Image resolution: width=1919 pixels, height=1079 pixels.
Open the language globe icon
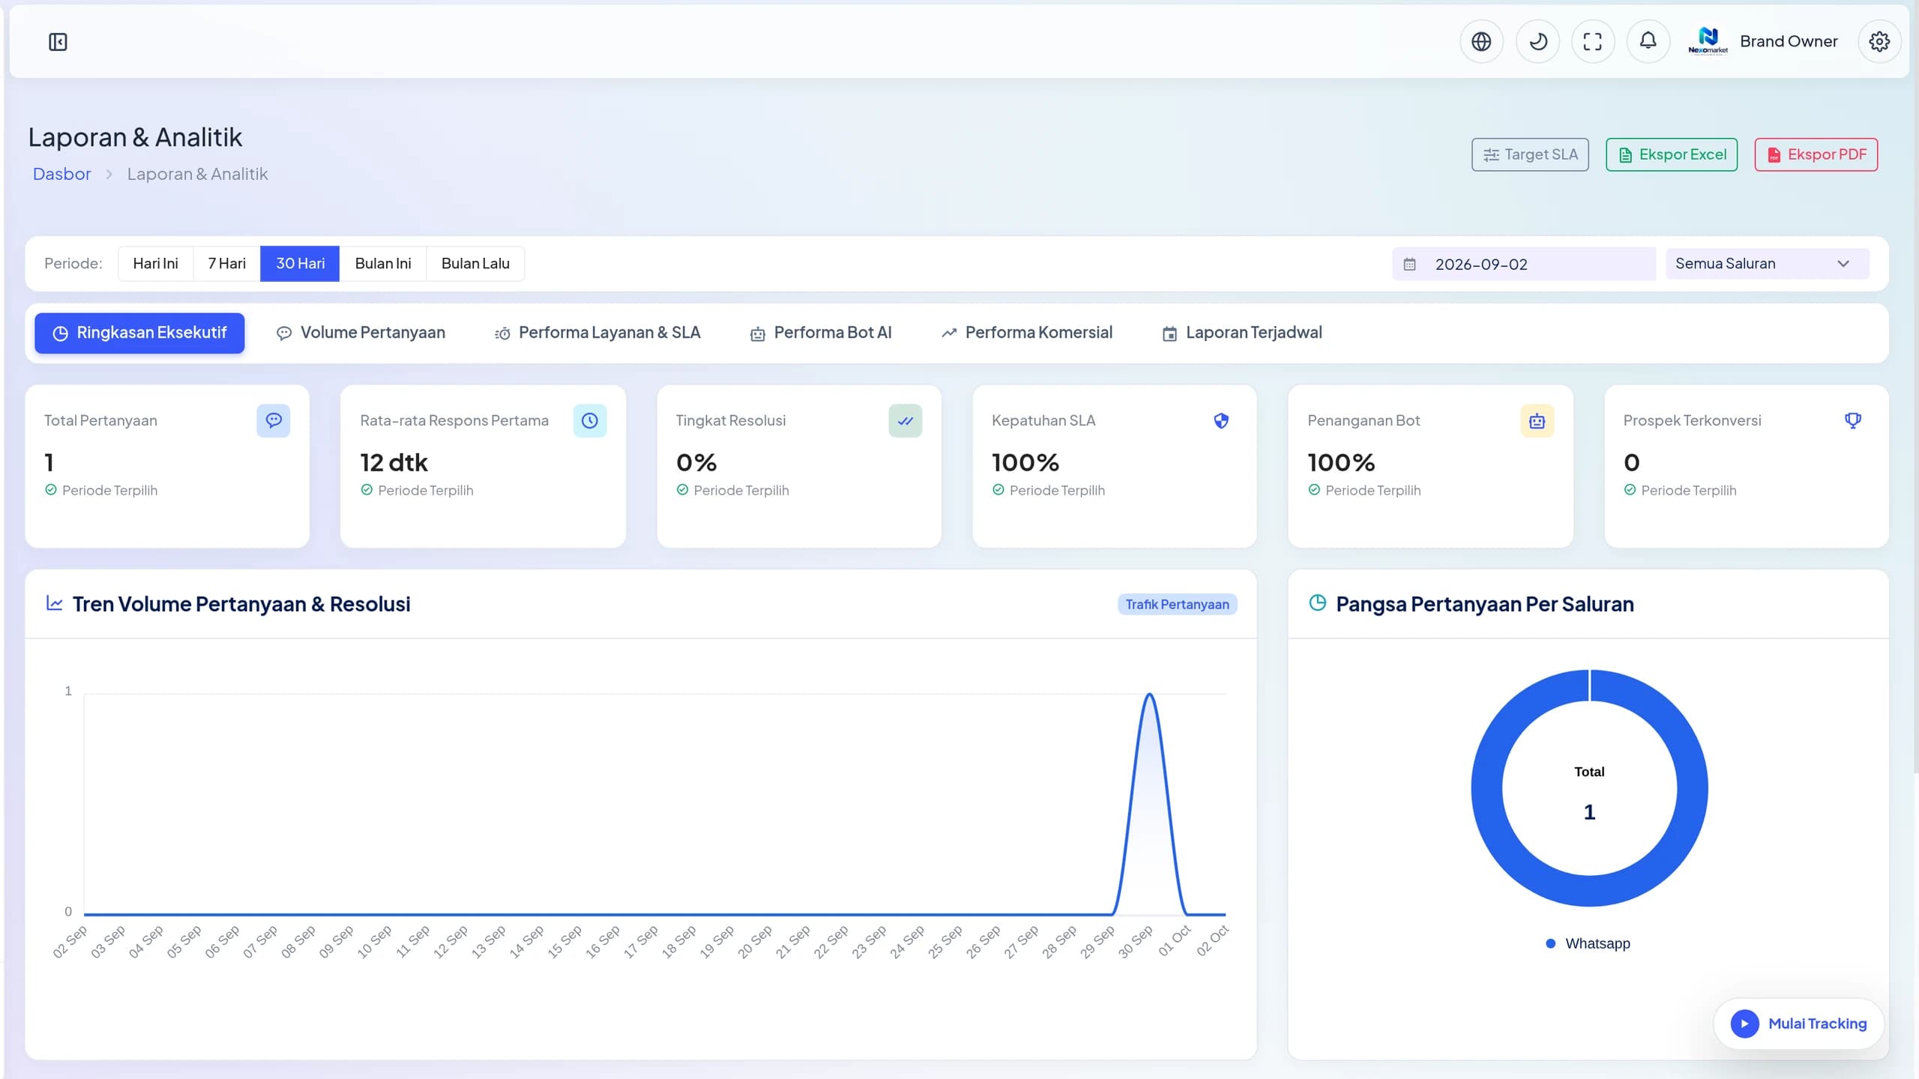1481,41
